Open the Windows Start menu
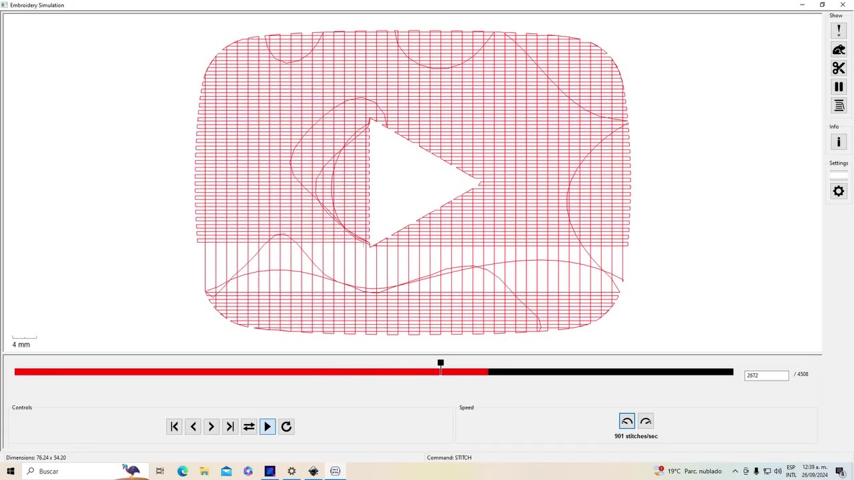The height and width of the screenshot is (480, 854). click(11, 471)
